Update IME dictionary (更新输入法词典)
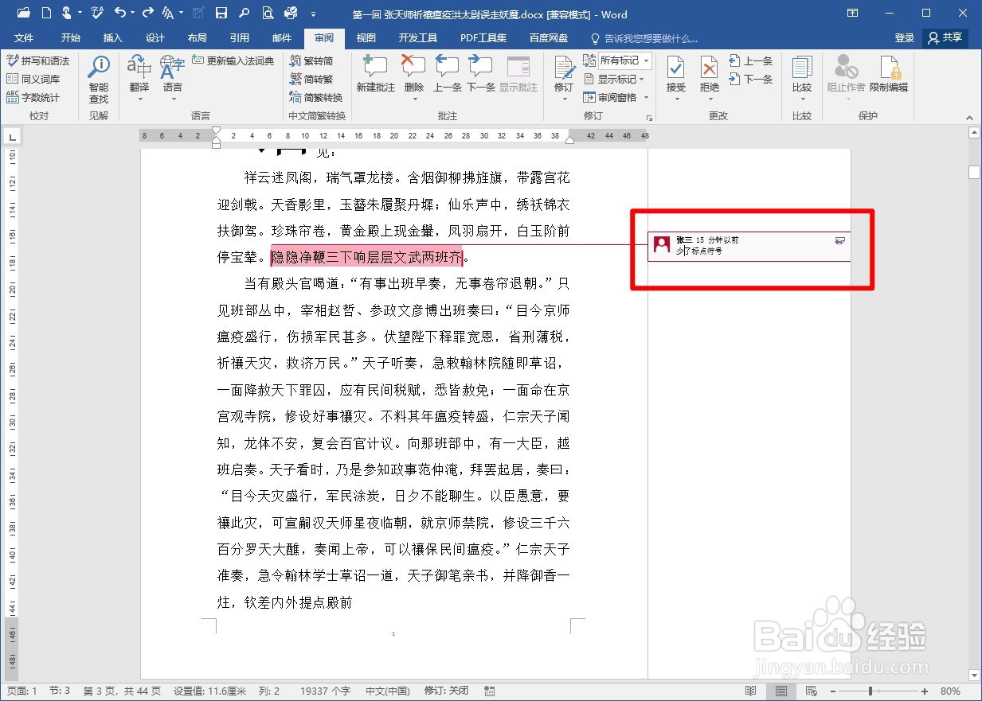 (x=233, y=60)
